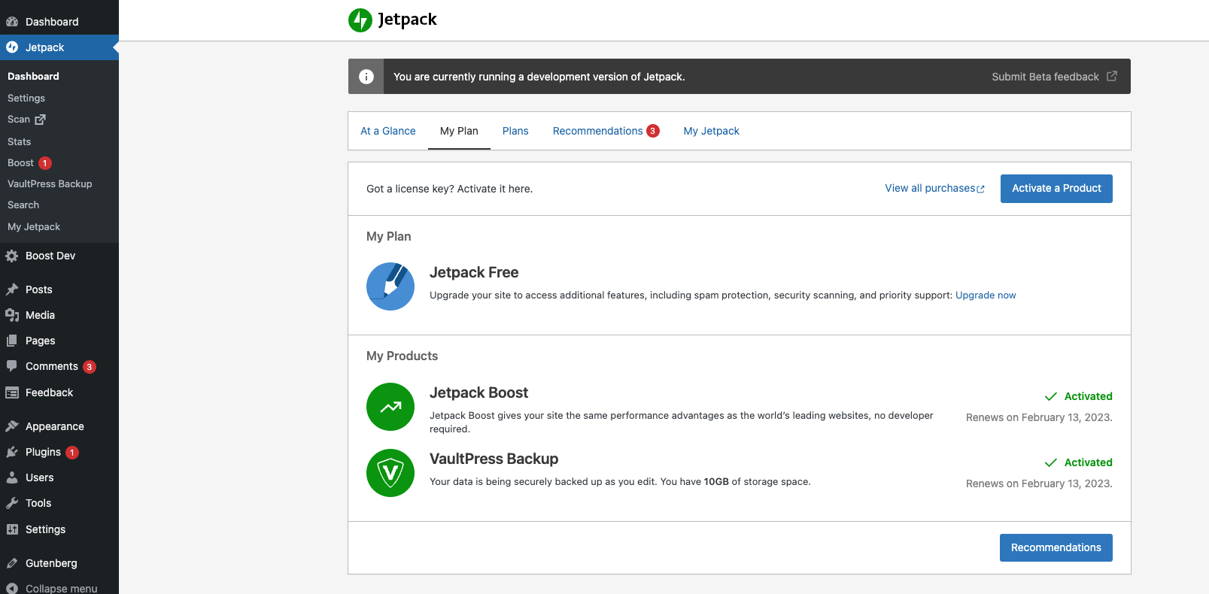
Task: Switch to the At a Glance tab
Action: (388, 131)
